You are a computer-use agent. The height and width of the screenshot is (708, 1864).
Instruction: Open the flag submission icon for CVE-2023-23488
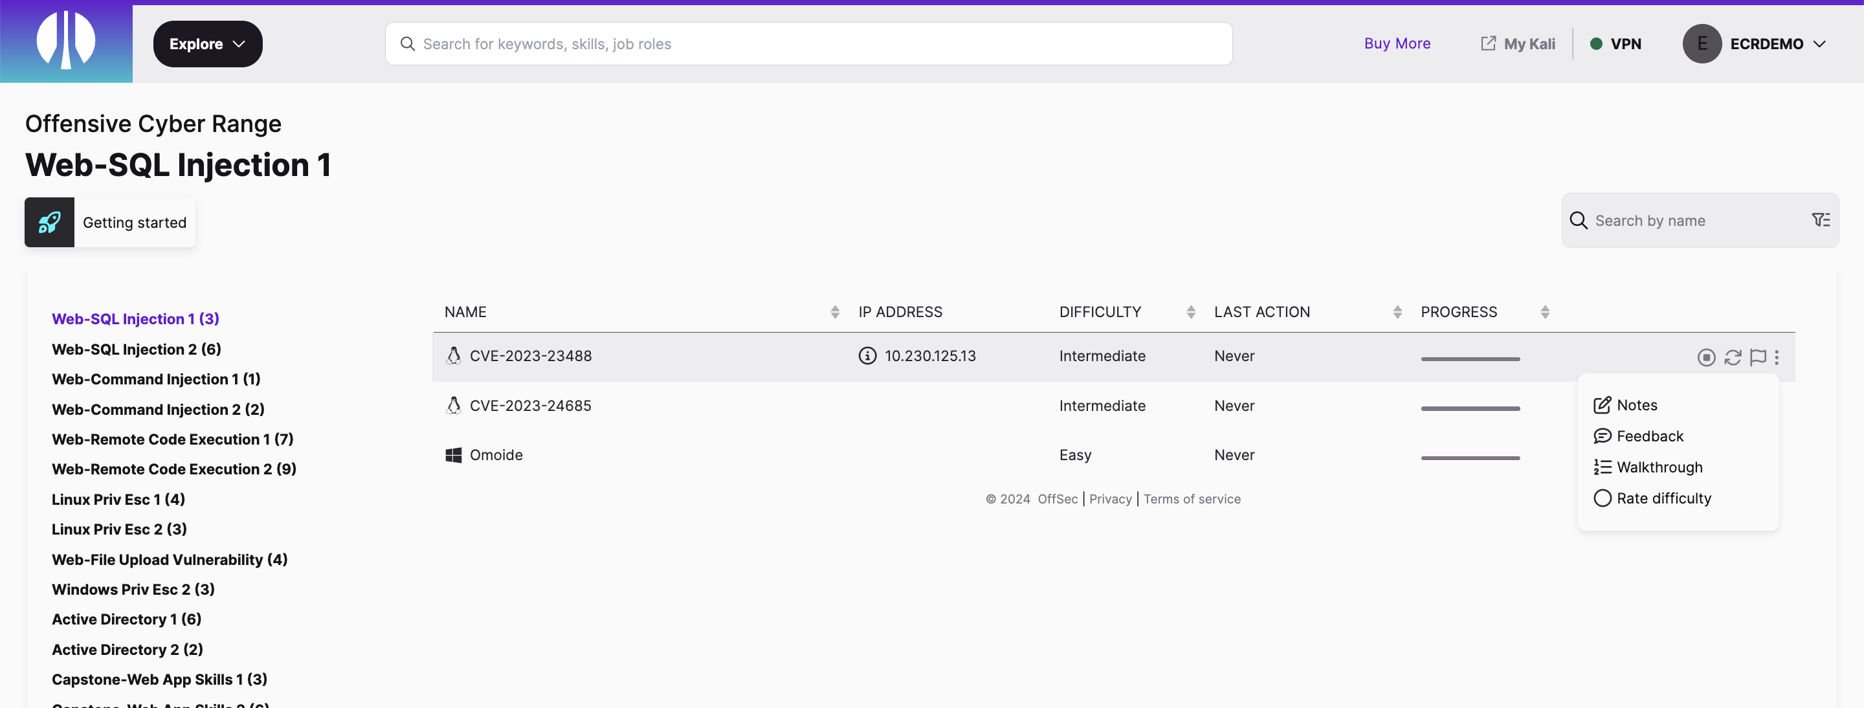click(x=1759, y=357)
